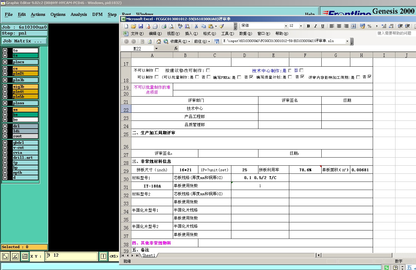Open the Excel 文件 menu
The height and width of the screenshot is (270, 416).
point(137,33)
